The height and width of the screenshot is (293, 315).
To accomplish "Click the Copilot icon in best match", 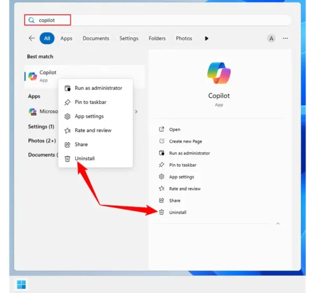I will point(33,76).
